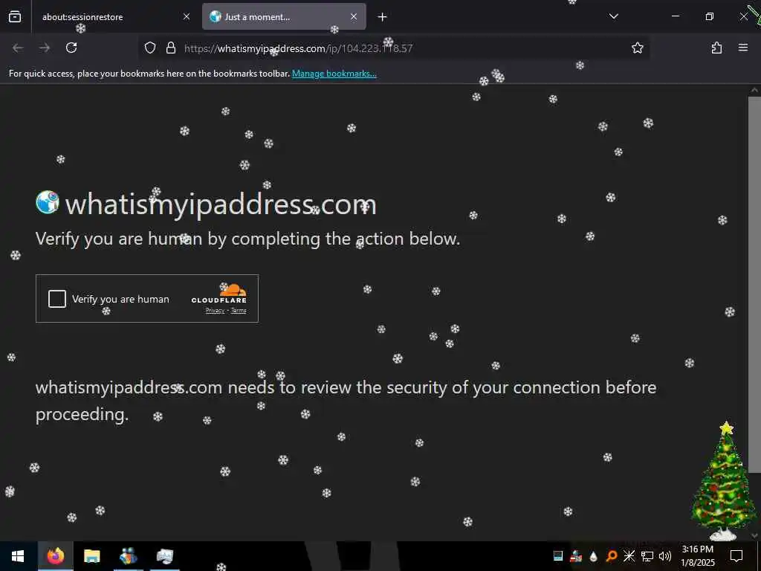The image size is (761, 571).
Task: Tick the 'Verify you are human' checkbox
Action: coord(57,299)
